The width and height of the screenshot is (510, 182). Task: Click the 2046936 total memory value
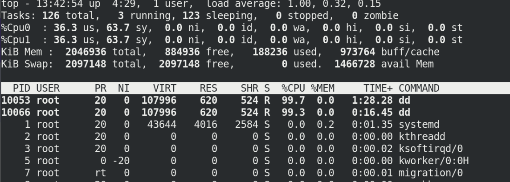click(x=86, y=52)
